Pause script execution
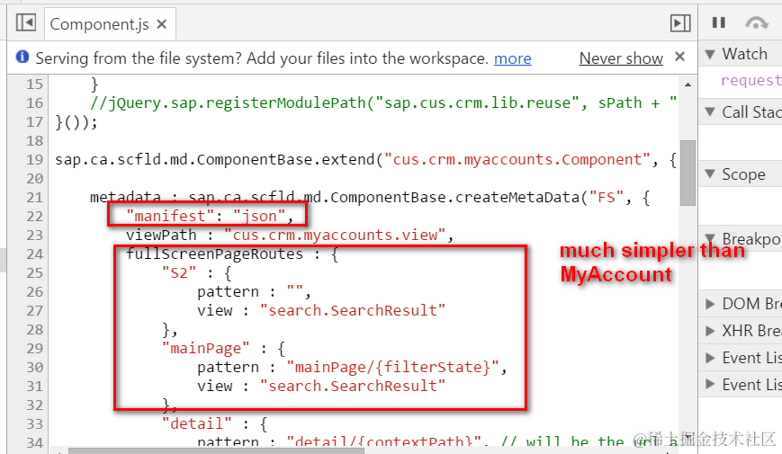 pos(719,22)
